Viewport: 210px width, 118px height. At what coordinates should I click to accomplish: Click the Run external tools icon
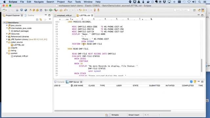(55, 10)
